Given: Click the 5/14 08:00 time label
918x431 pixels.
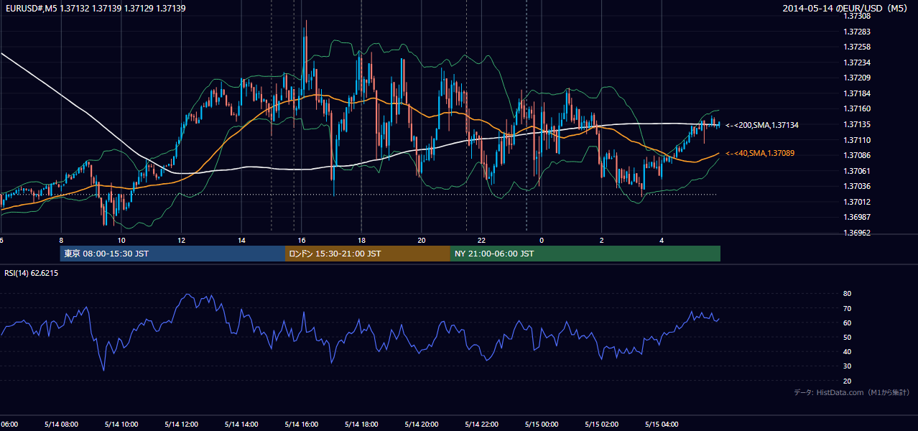Looking at the screenshot, I should pos(61,425).
